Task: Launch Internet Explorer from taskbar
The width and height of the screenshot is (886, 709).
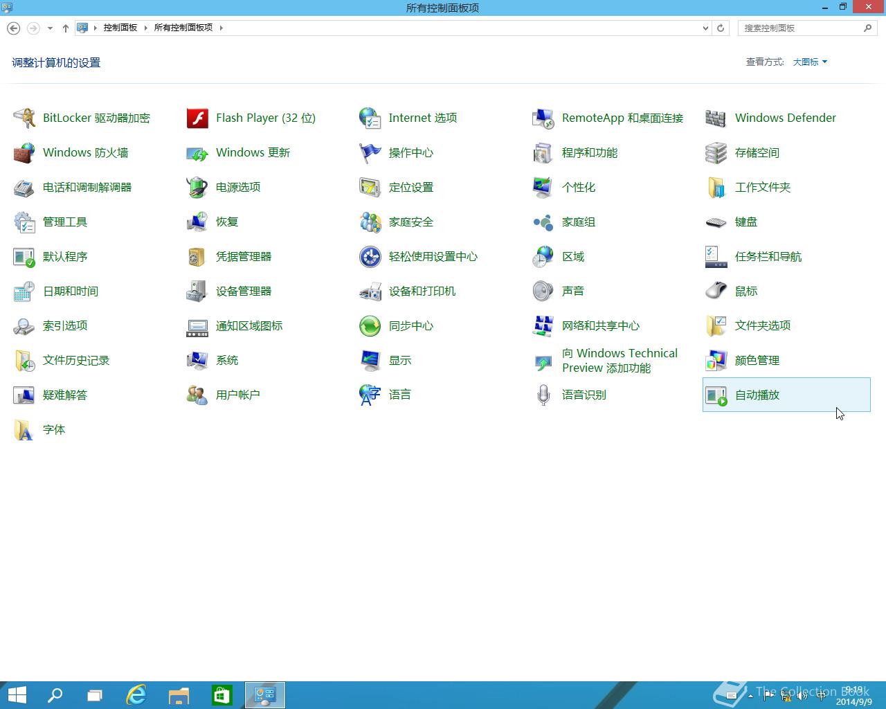Action: click(136, 695)
